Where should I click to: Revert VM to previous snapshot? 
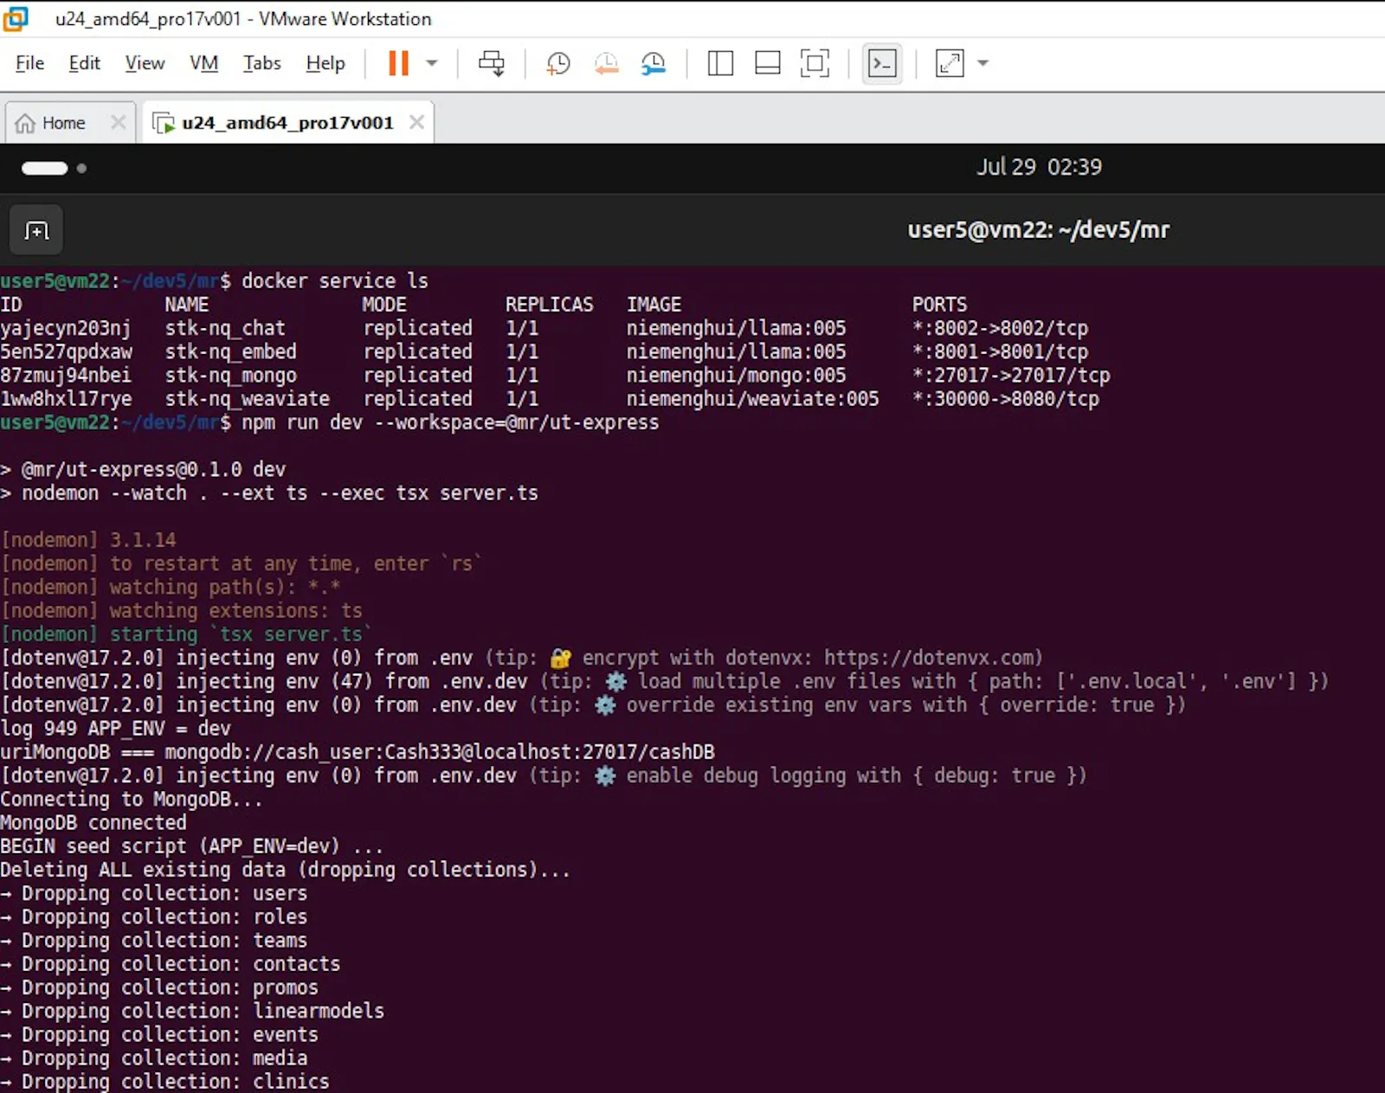point(606,63)
